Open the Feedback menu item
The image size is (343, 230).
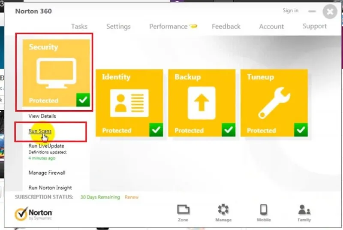point(226,27)
